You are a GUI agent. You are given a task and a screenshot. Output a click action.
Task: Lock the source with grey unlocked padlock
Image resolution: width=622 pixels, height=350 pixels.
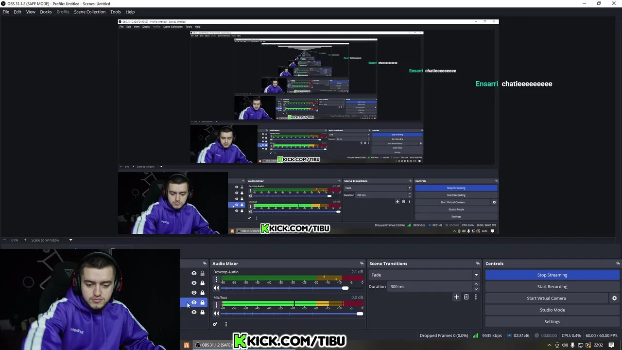(203, 273)
